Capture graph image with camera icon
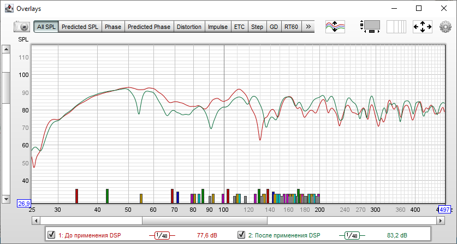Image resolution: width=457 pixels, height=244 pixels. point(22,26)
